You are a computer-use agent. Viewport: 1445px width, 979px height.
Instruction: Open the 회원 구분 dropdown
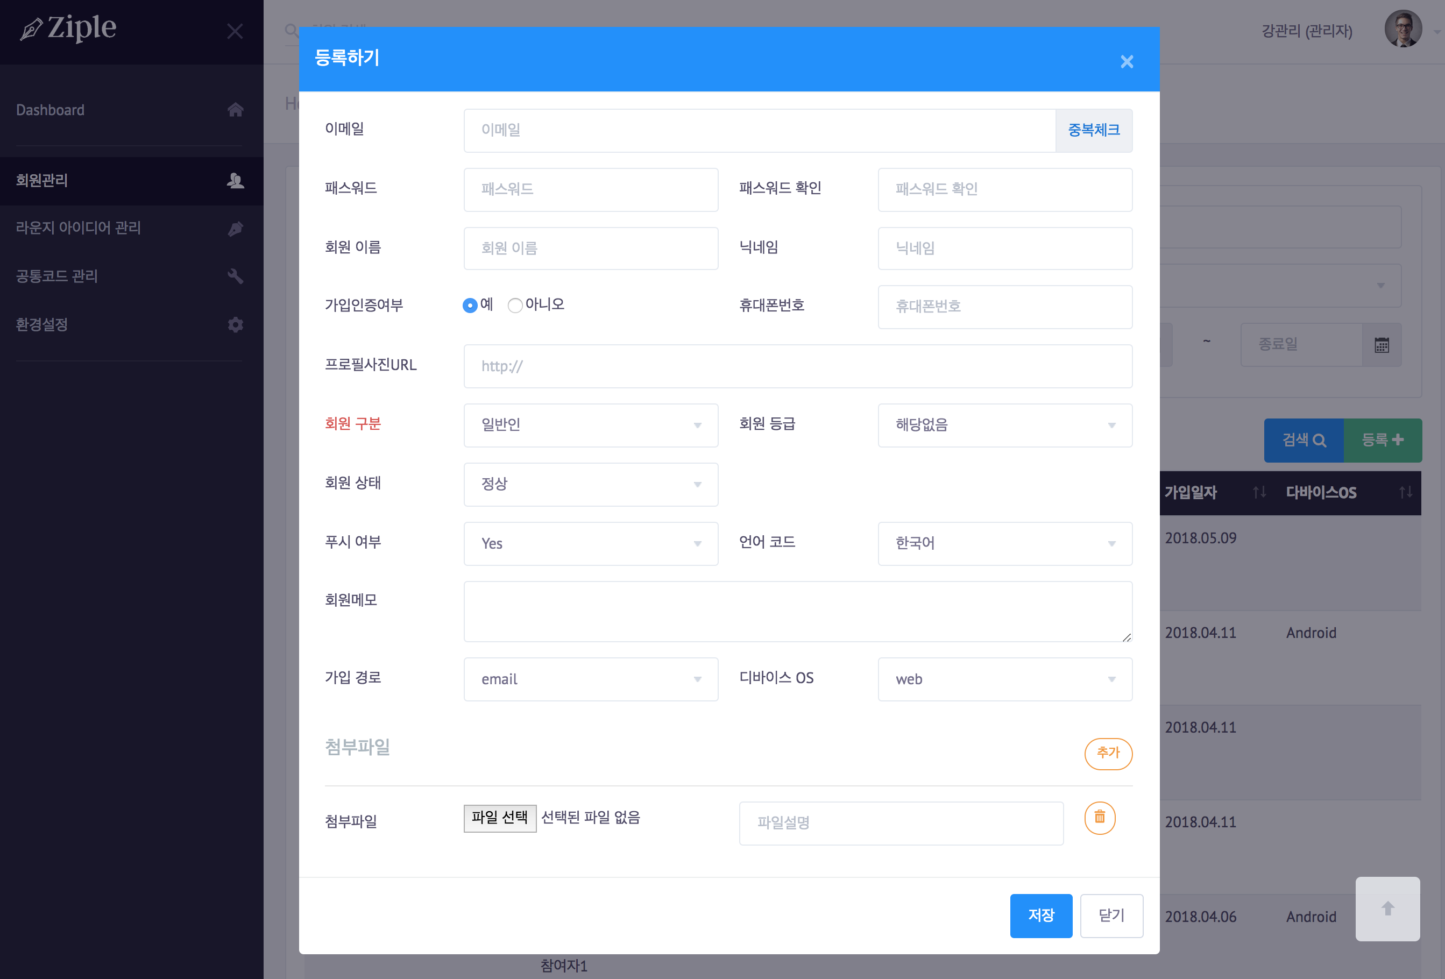click(591, 425)
